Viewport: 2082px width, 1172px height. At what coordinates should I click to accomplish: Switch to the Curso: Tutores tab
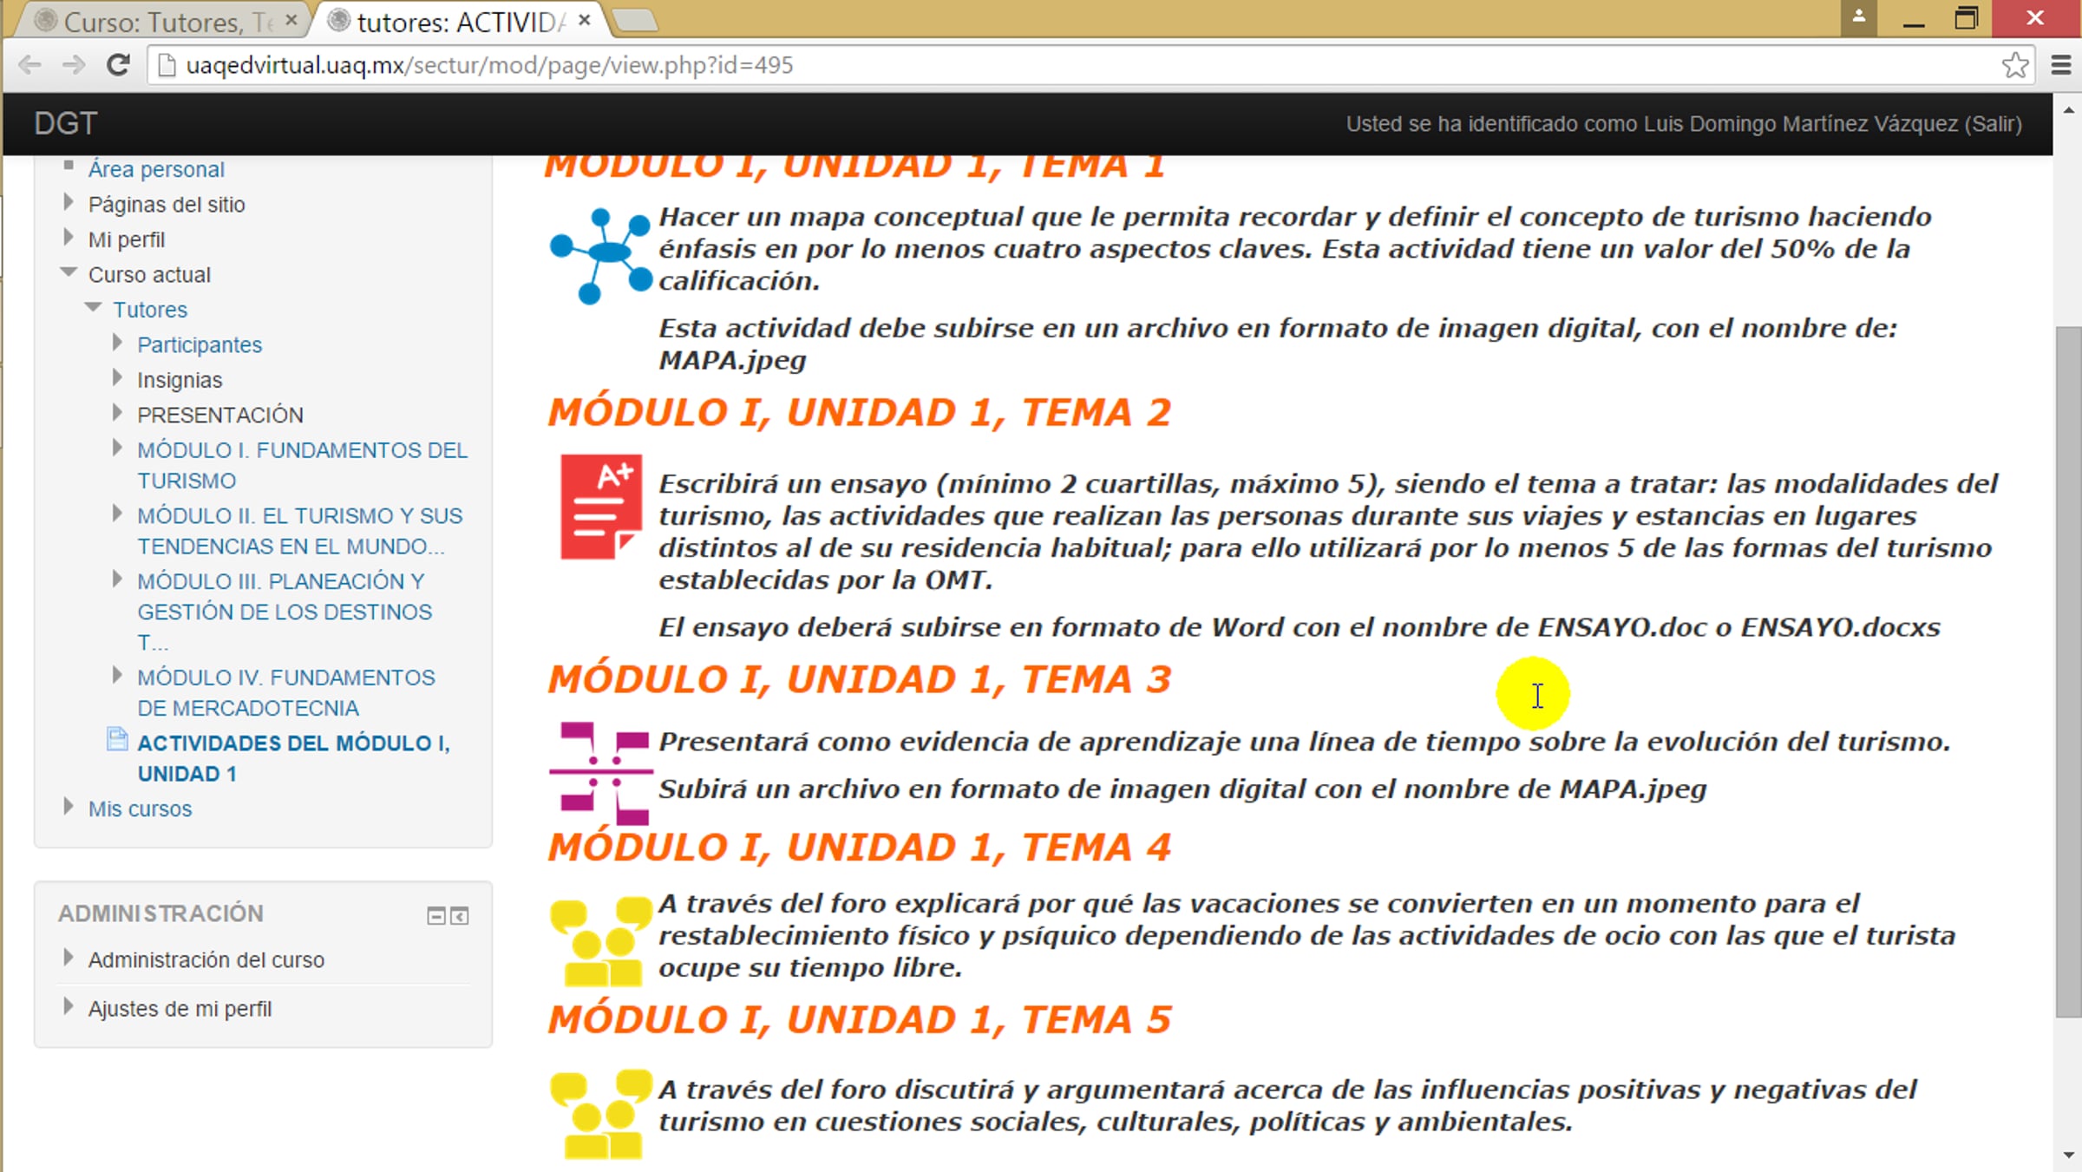click(156, 21)
